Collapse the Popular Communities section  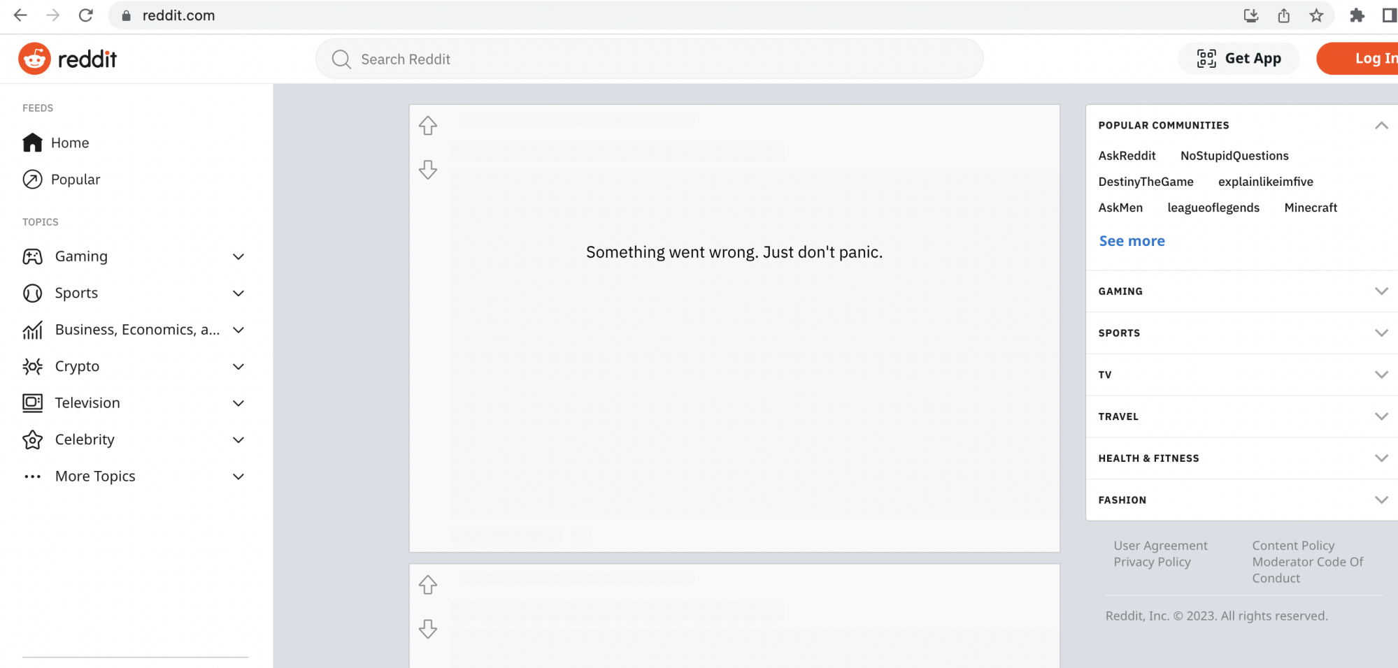1381,125
